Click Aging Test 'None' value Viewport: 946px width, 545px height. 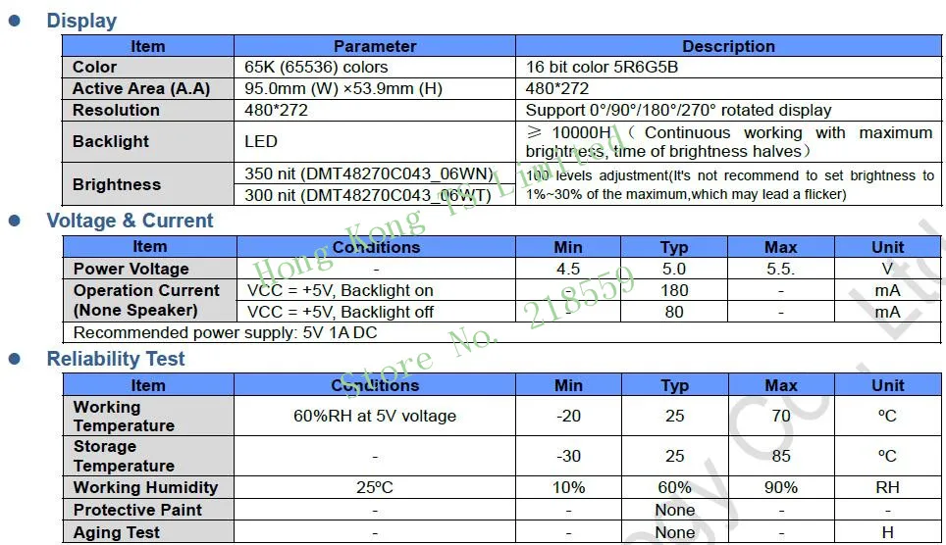674,532
